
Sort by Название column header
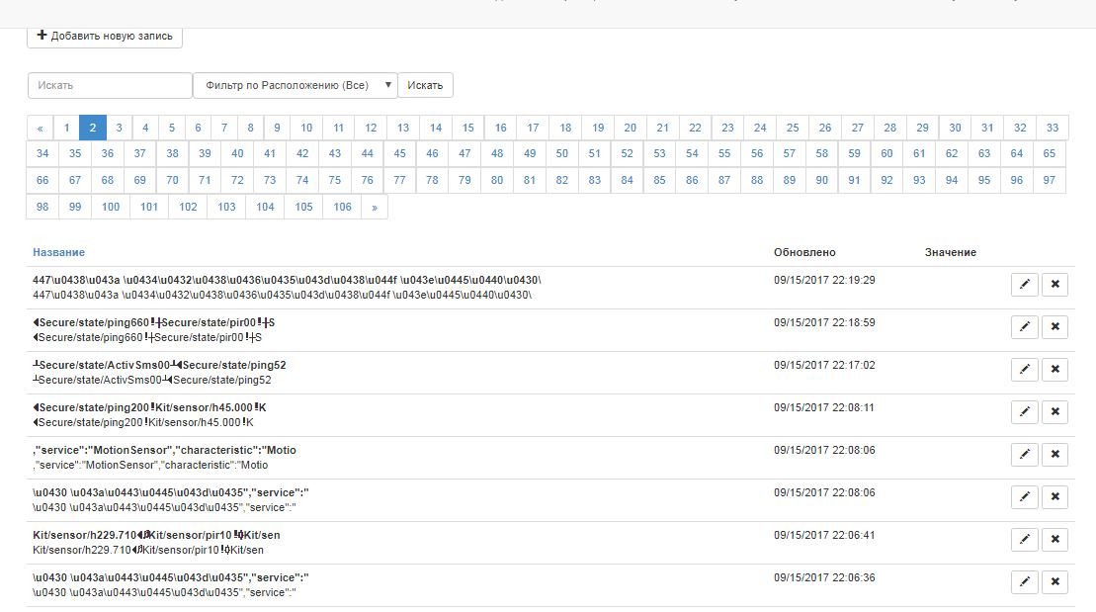(58, 253)
